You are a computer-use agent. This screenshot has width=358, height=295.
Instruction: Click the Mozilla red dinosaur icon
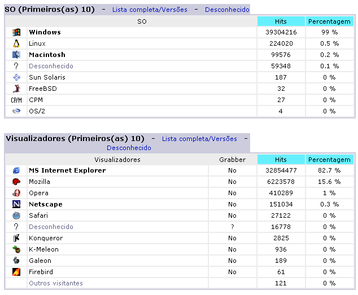[16, 182]
